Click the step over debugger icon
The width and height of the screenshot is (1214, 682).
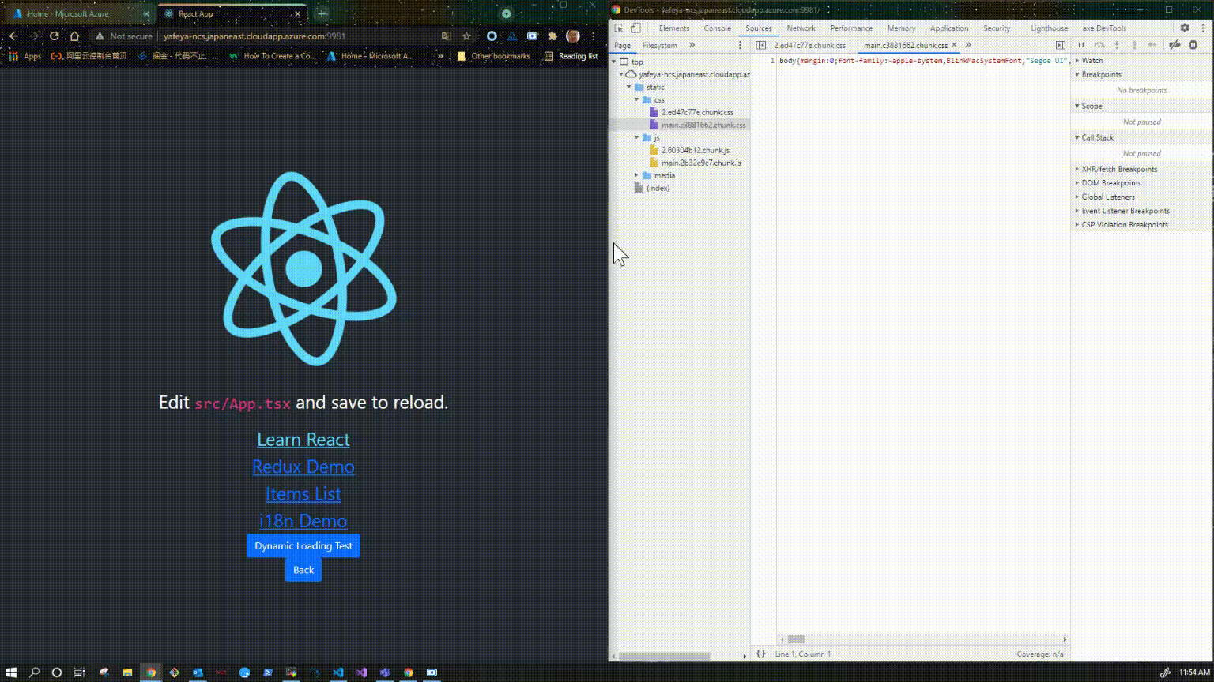pyautogui.click(x=1099, y=45)
